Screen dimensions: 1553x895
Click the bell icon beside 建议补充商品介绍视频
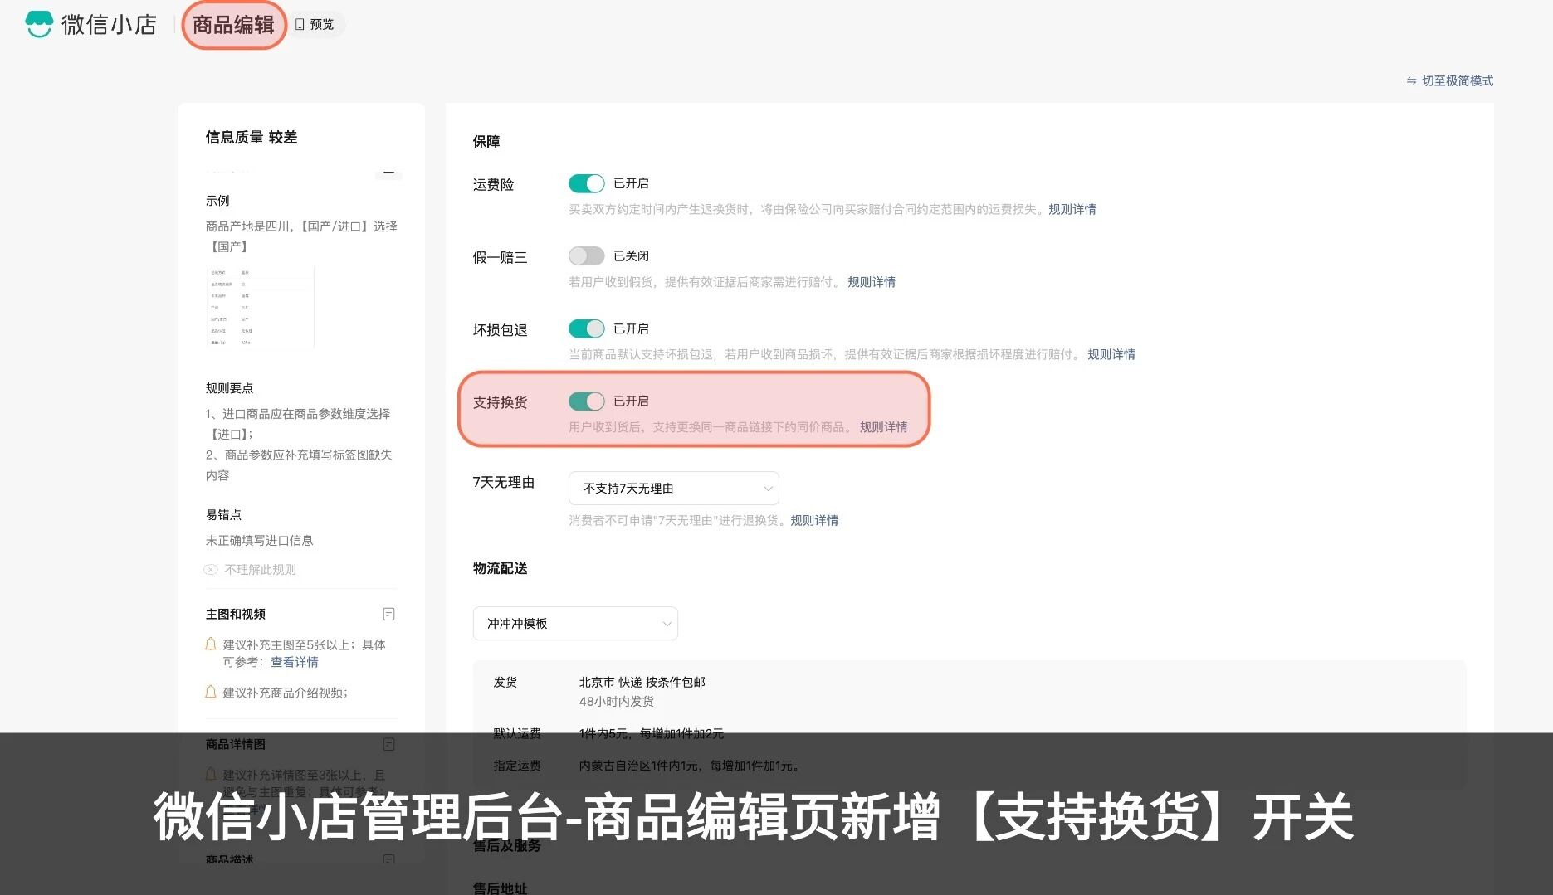(x=211, y=692)
